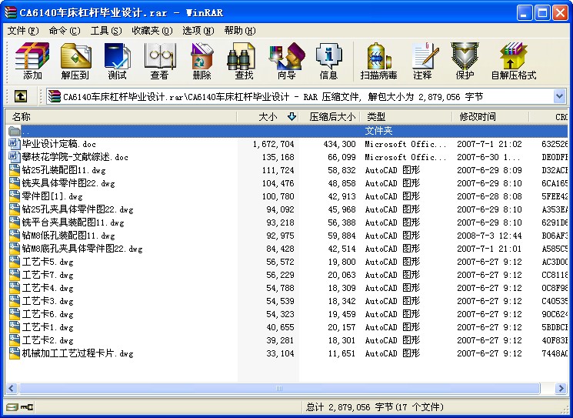Viewport: 573px width, 418px height.
Task: Sort by the 类型 column header
Action: (x=406, y=117)
